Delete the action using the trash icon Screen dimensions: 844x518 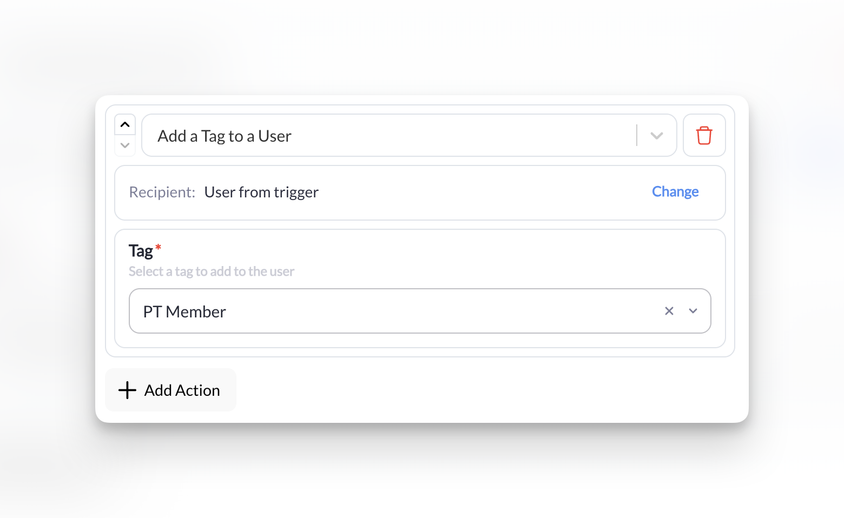[704, 135]
